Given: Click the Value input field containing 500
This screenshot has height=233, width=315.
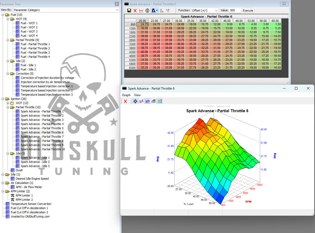Looking at the screenshot, I should tap(235, 11).
